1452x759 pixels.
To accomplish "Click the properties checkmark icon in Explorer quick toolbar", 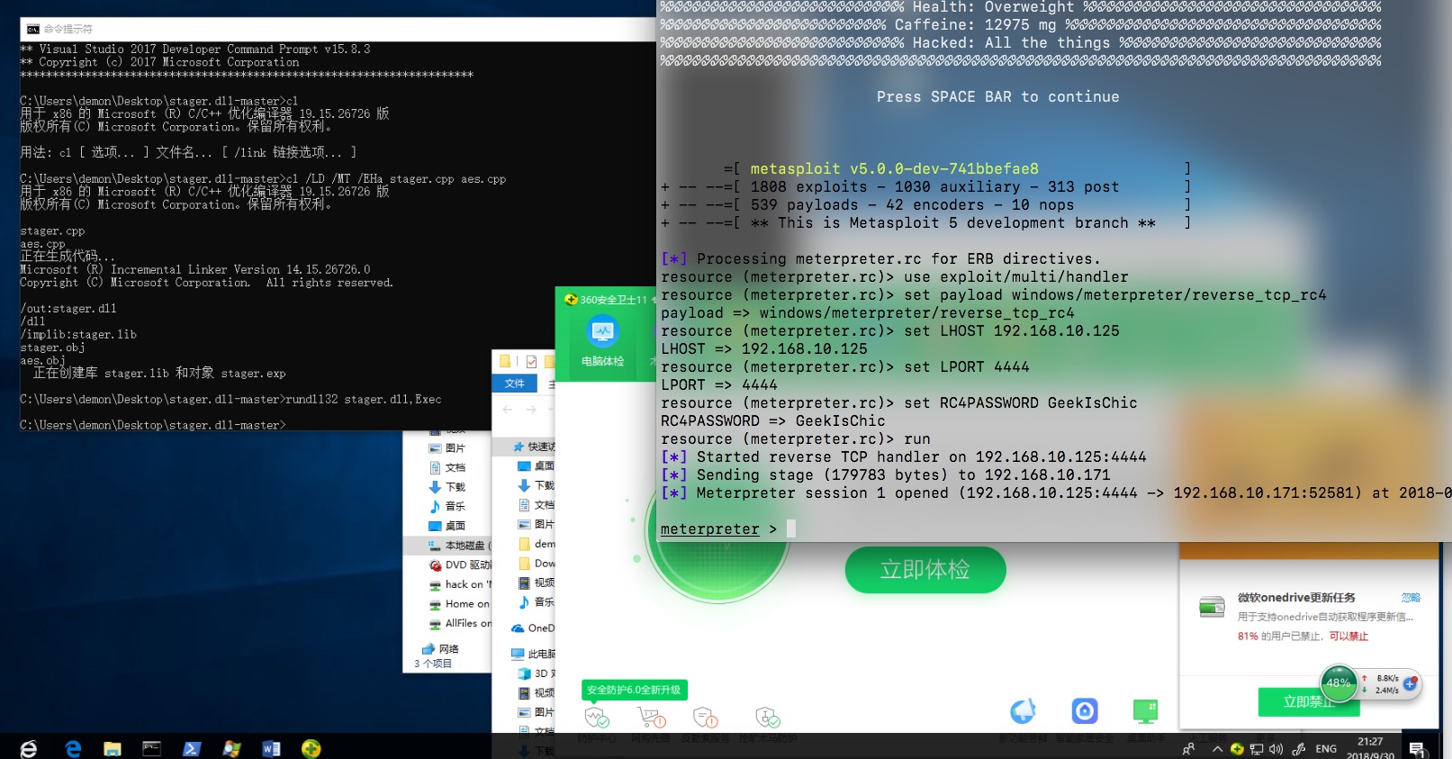I will pyautogui.click(x=531, y=361).
